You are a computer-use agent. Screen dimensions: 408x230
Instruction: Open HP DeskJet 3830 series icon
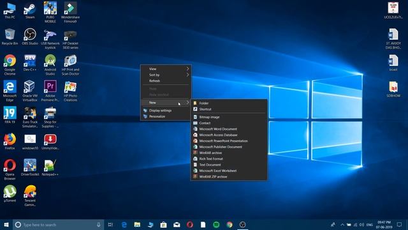pyautogui.click(x=70, y=39)
